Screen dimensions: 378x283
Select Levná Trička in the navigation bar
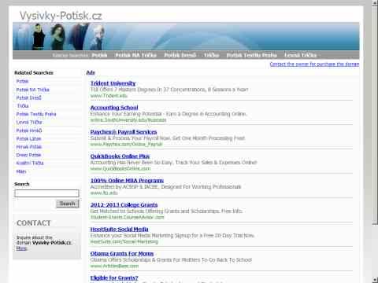(301, 55)
